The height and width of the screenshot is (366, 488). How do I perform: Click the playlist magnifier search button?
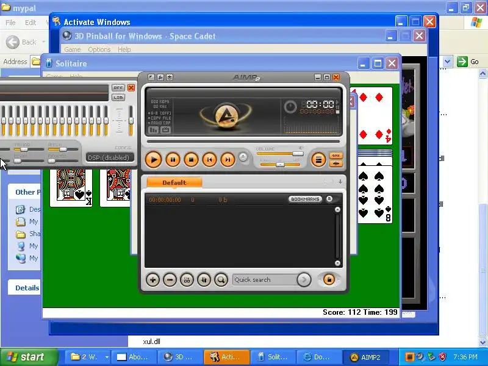(221, 280)
